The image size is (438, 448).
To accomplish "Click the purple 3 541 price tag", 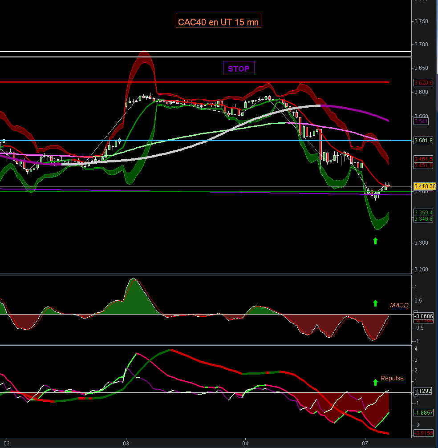I will pyautogui.click(x=421, y=121).
